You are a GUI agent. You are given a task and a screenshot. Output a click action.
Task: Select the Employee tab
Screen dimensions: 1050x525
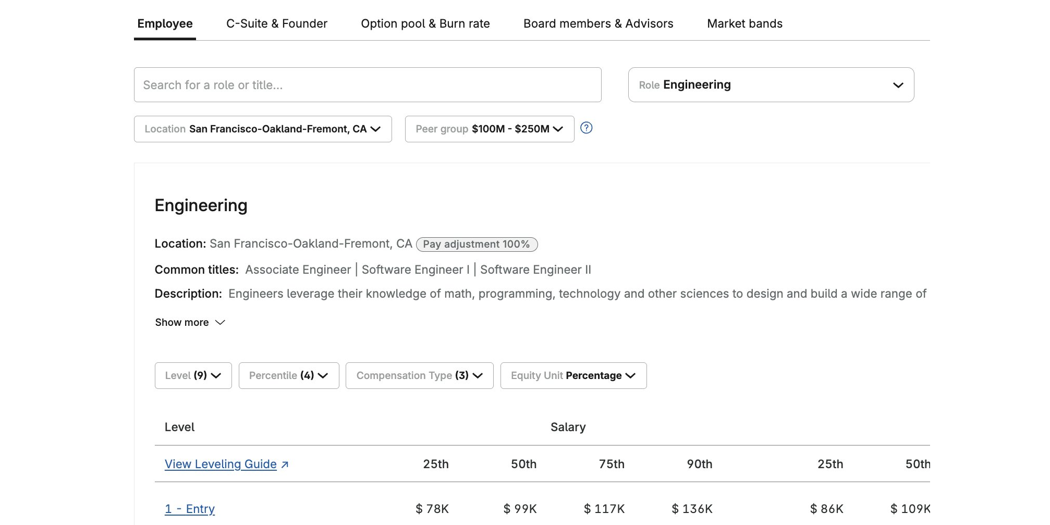(x=164, y=23)
